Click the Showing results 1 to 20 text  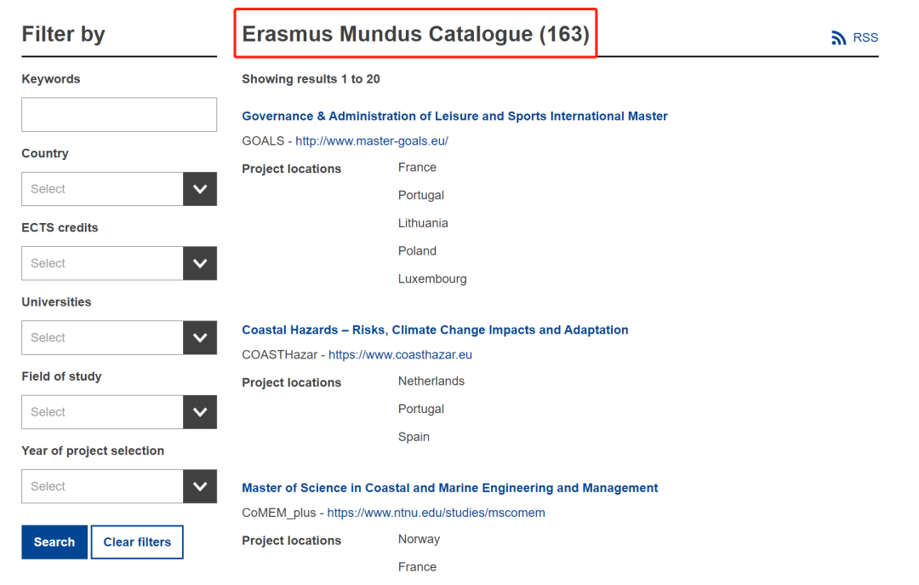pyautogui.click(x=311, y=79)
